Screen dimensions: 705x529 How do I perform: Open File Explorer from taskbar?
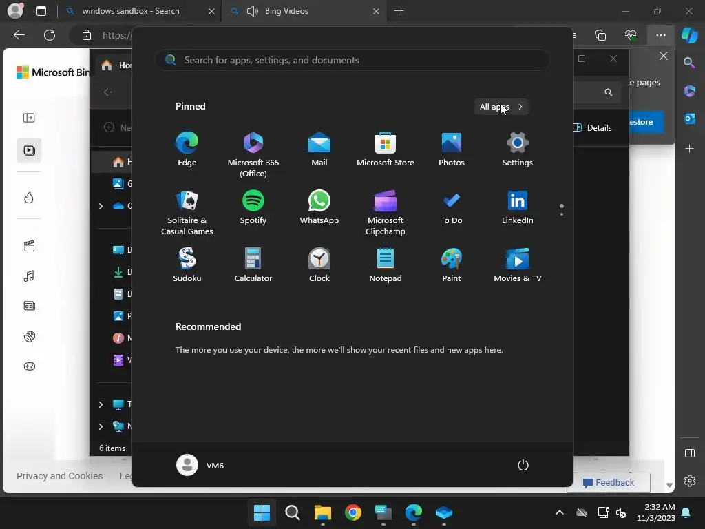(322, 512)
